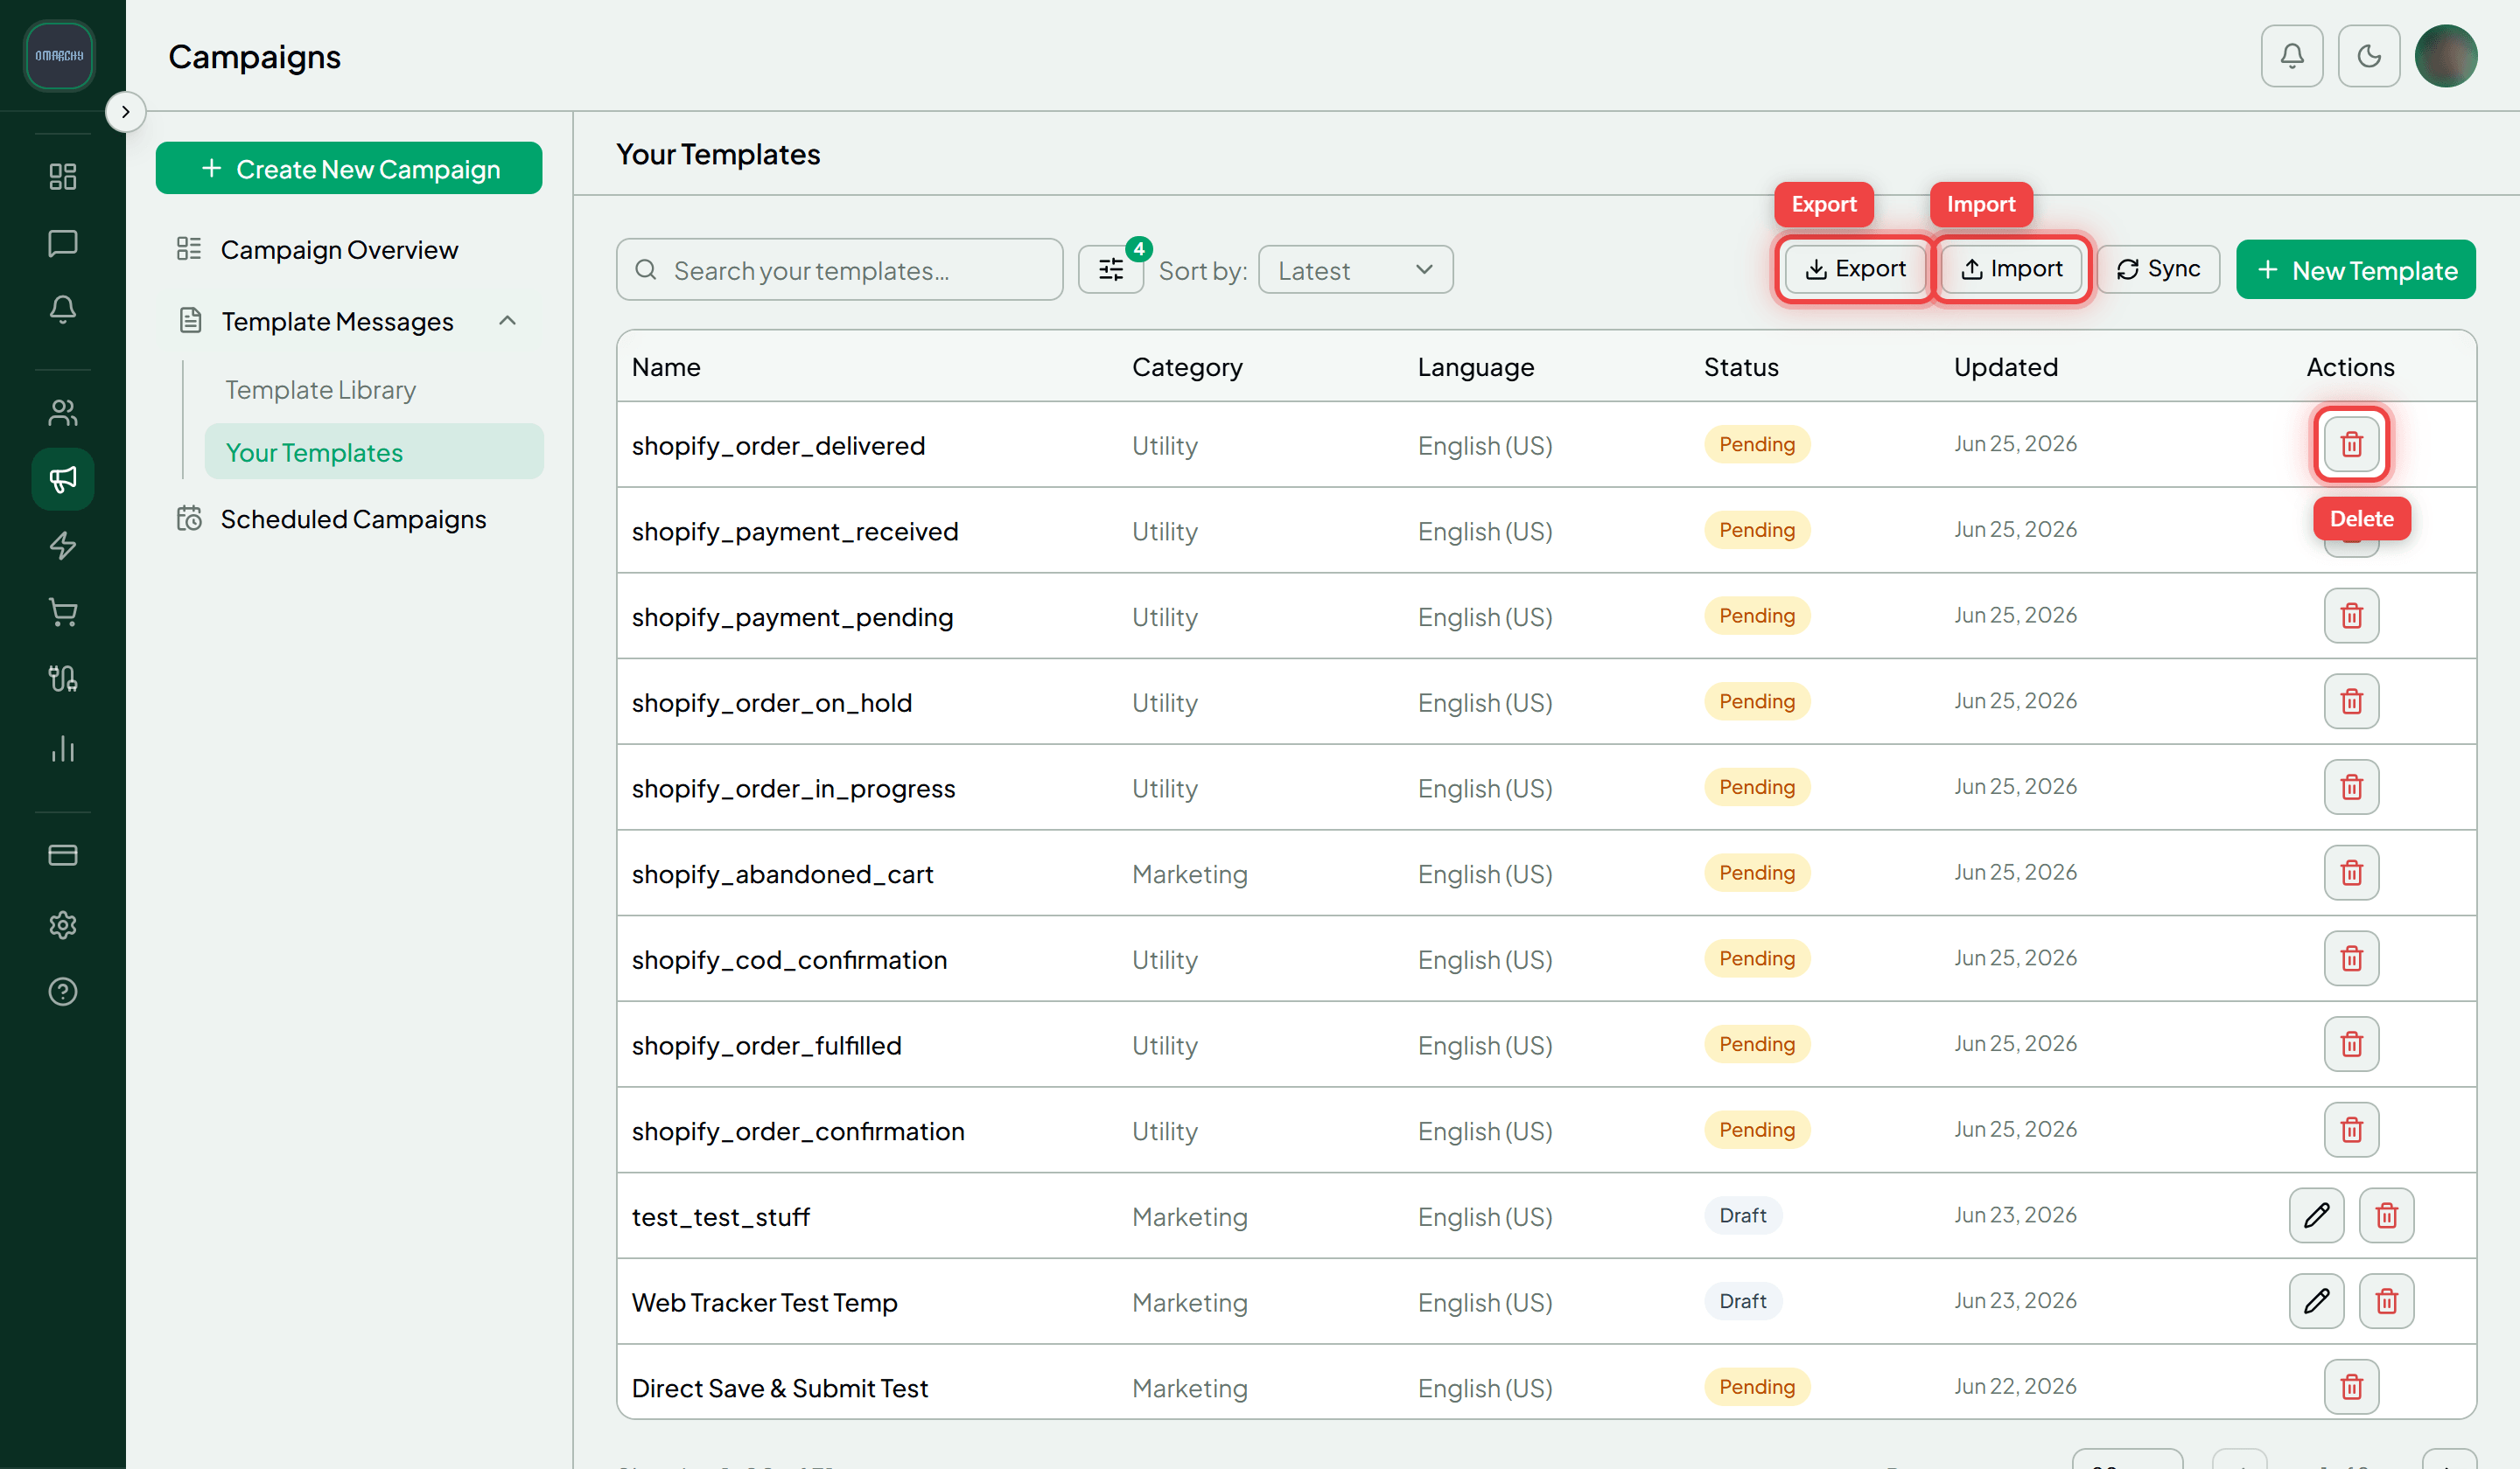Open Scheduled Campaigns in the menu
The width and height of the screenshot is (2520, 1469).
point(353,519)
